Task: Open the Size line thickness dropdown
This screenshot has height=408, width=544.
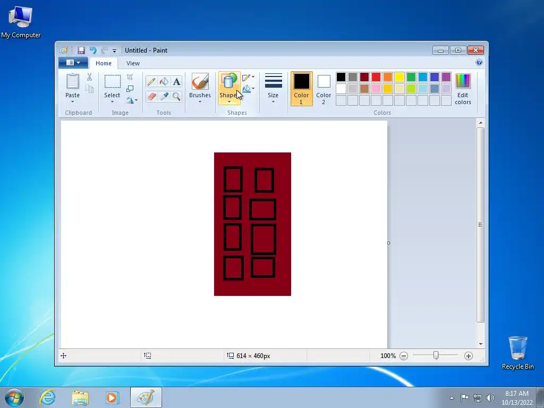Action: point(273,89)
